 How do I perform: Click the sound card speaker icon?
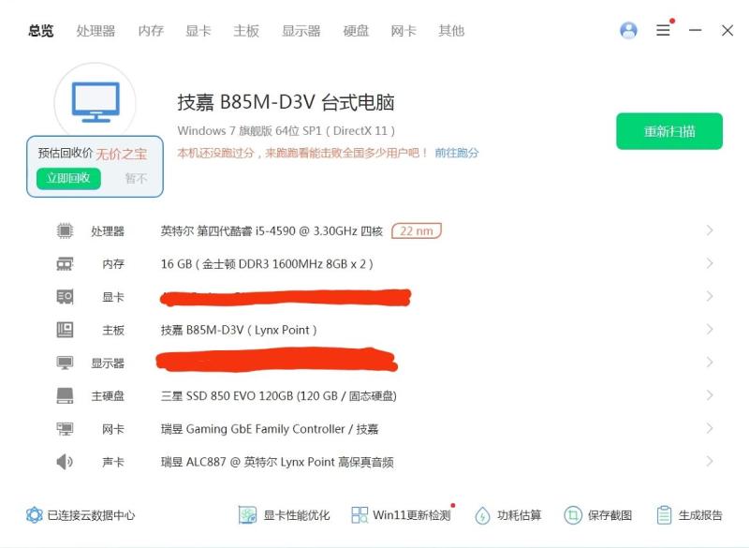(65, 462)
